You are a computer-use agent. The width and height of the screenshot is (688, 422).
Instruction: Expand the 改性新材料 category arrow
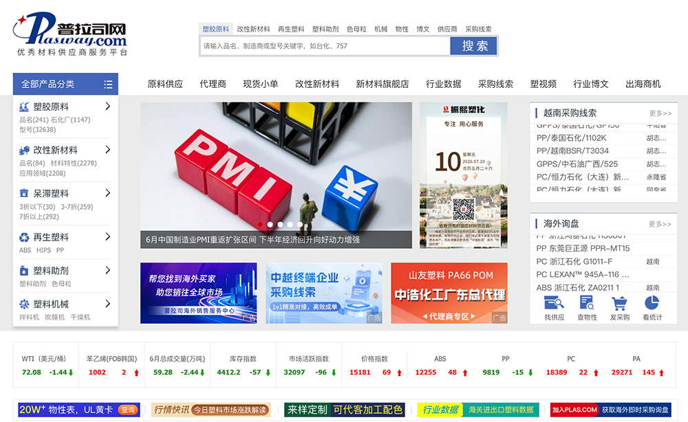(x=107, y=149)
